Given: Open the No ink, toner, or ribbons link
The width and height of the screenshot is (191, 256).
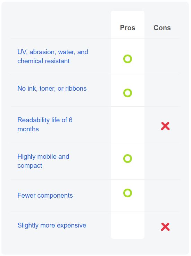Looking at the screenshot, I should (x=52, y=88).
